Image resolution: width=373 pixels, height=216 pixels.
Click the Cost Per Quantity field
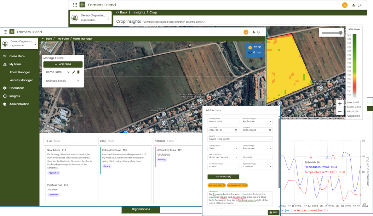(x=223, y=166)
